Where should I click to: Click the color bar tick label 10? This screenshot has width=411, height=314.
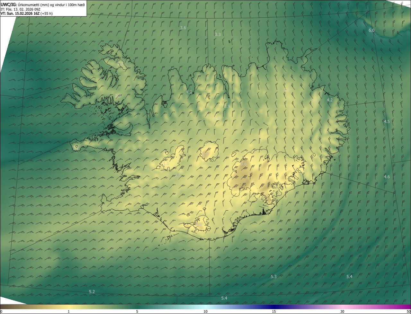(x=205, y=311)
